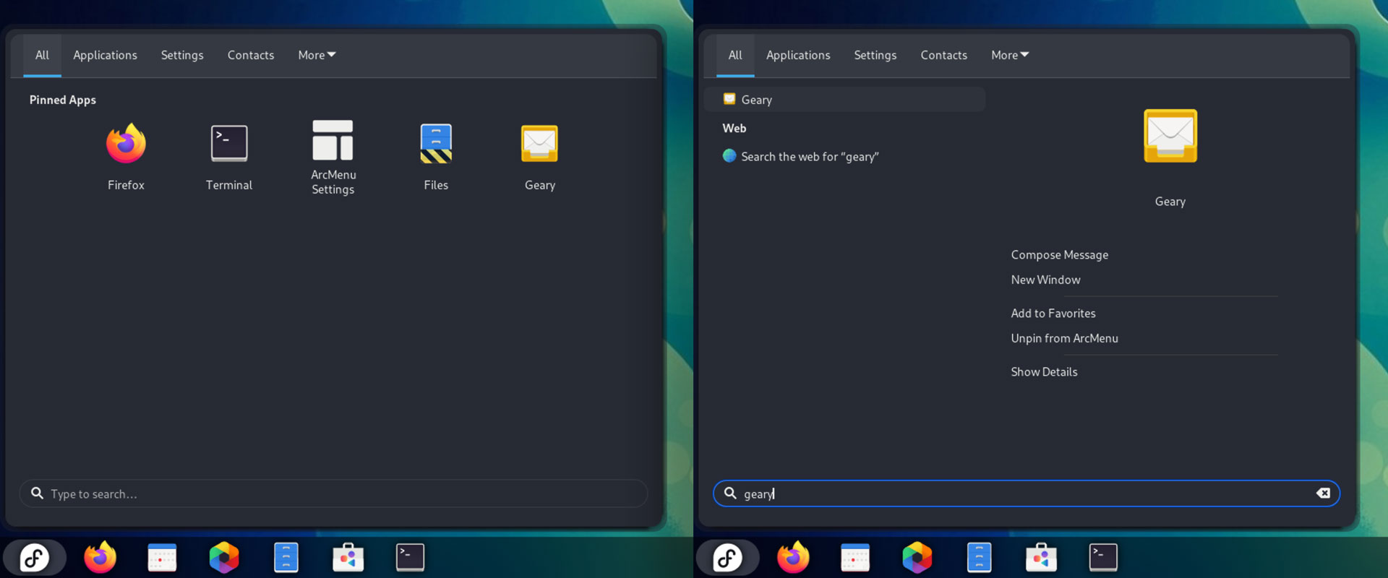
Task: Click Search the web for "geary"
Action: pos(809,157)
